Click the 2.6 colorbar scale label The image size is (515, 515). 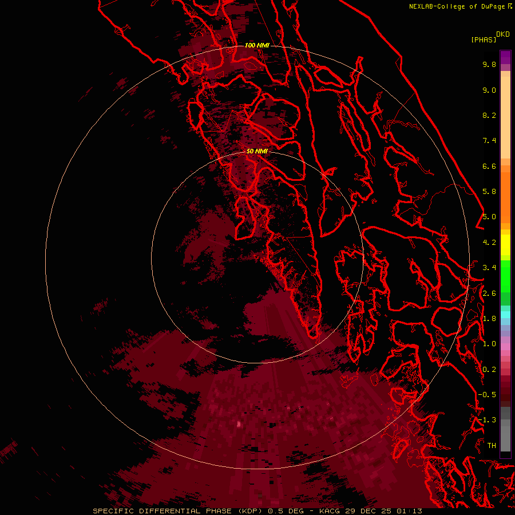coord(489,294)
